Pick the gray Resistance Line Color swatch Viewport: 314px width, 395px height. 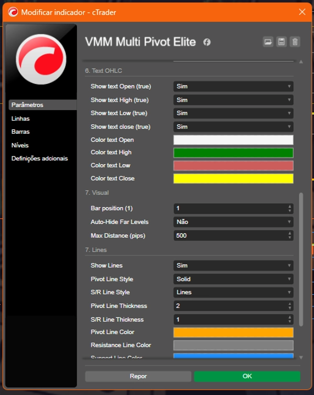(x=233, y=345)
